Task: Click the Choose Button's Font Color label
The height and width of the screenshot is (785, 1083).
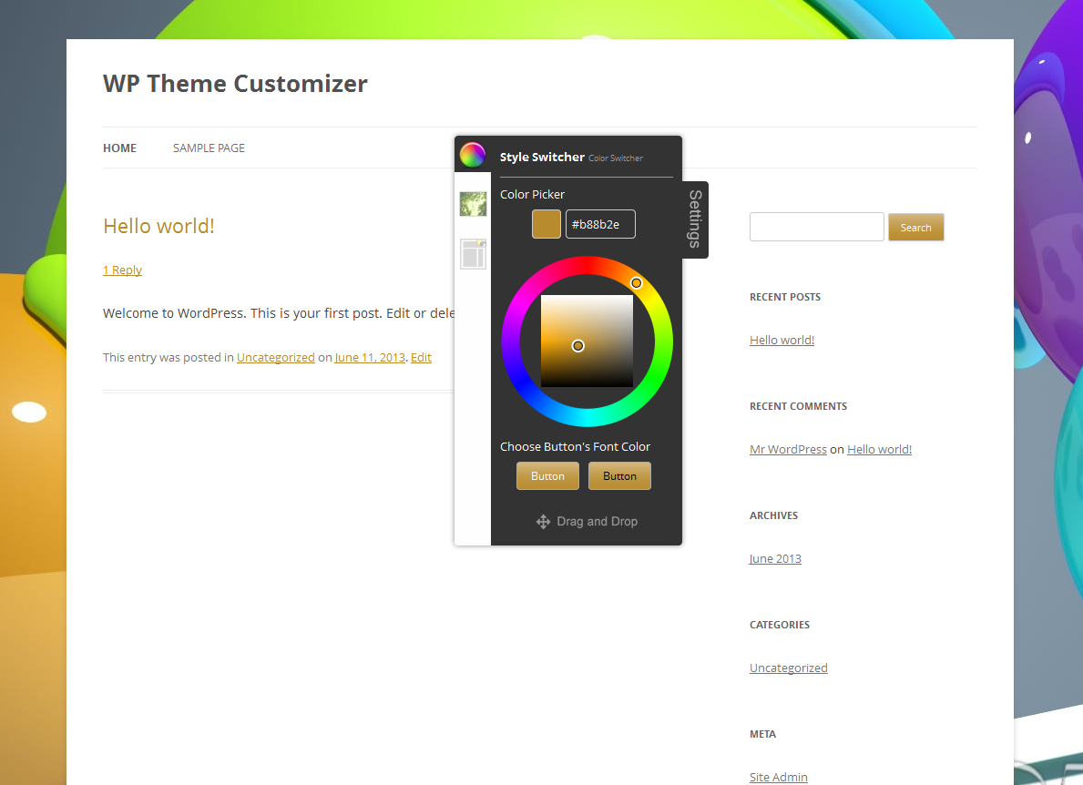Action: point(575,447)
